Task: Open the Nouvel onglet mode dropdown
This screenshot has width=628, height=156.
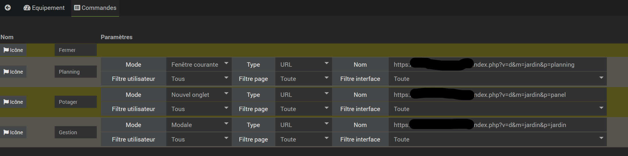Action: 199,95
